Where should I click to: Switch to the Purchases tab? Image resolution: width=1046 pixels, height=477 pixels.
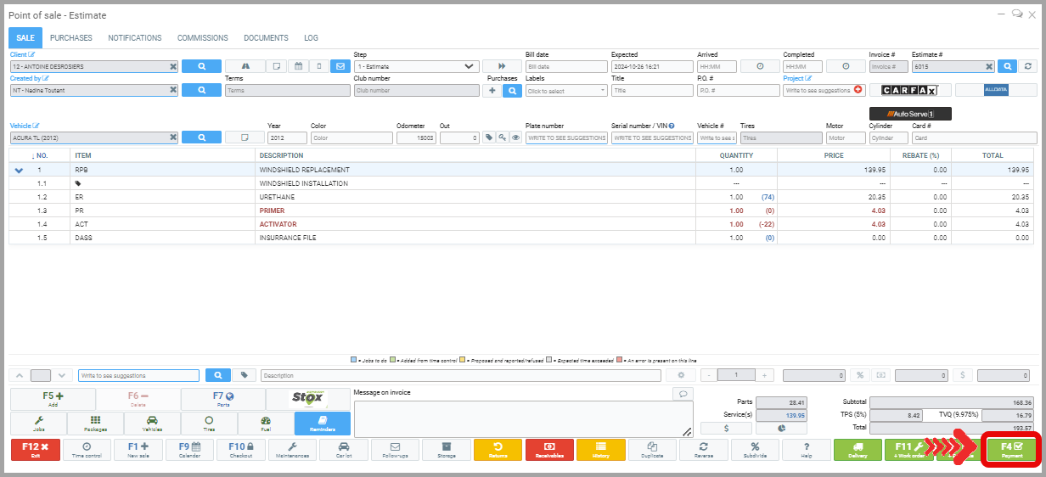pyautogui.click(x=71, y=38)
